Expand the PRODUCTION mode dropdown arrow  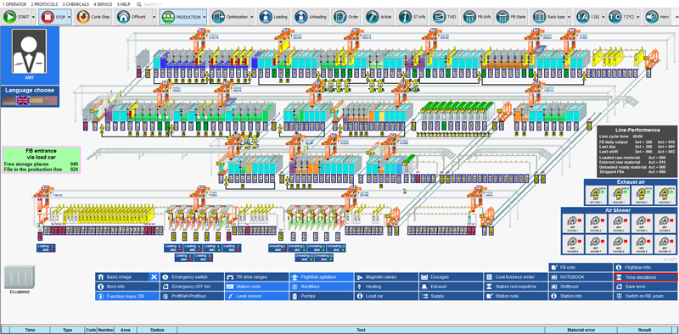tap(205, 17)
